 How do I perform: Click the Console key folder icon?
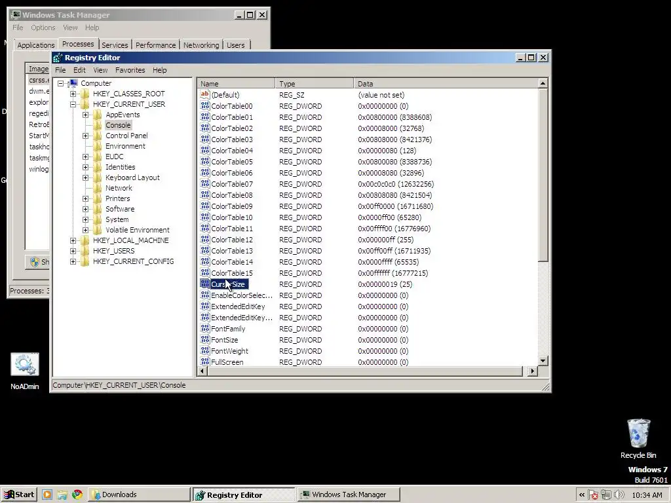tap(98, 125)
